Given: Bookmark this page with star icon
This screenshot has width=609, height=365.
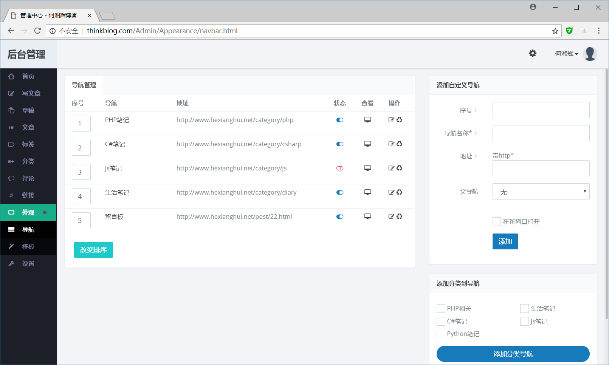Looking at the screenshot, I should (x=555, y=31).
